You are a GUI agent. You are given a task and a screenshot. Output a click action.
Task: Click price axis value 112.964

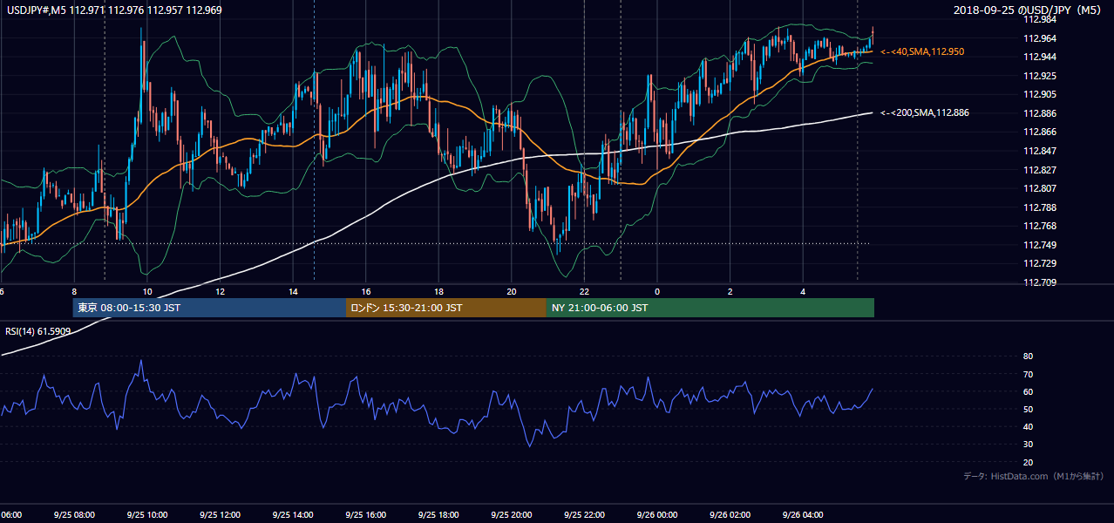tap(1039, 38)
